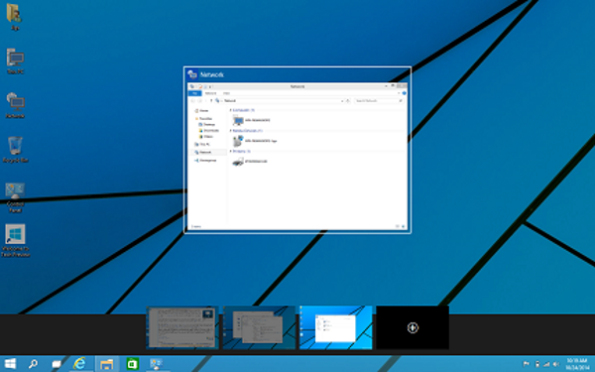This screenshot has height=372, width=595.
Task: Select the Network window thumbnail in Task View
Action: 297,150
